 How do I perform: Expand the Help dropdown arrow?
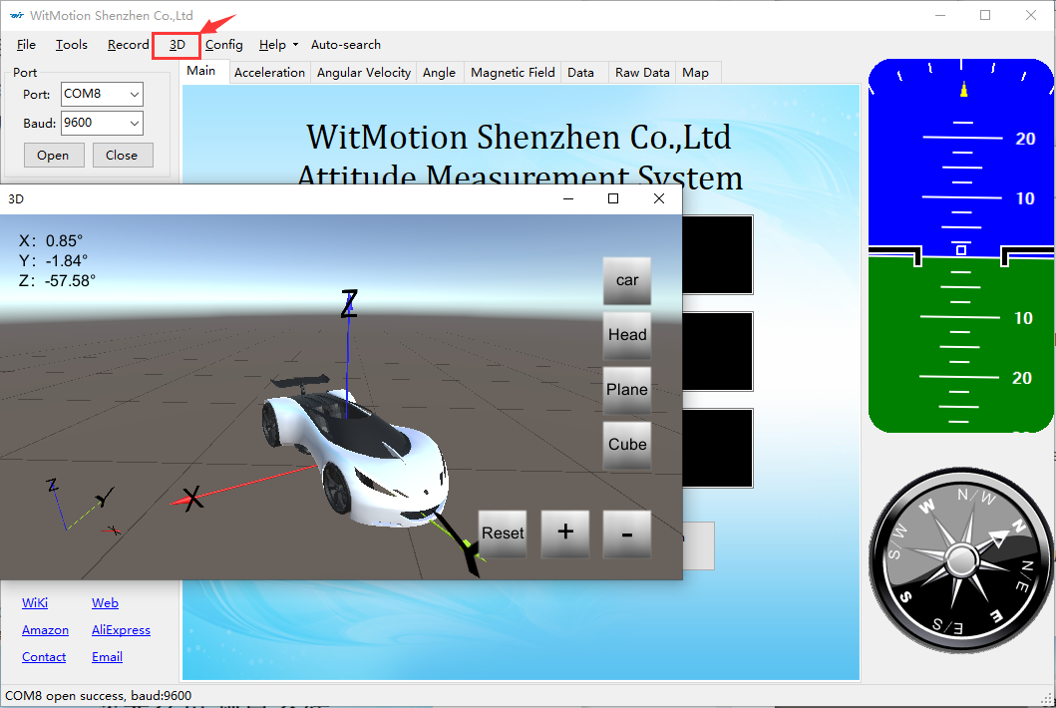tap(295, 45)
